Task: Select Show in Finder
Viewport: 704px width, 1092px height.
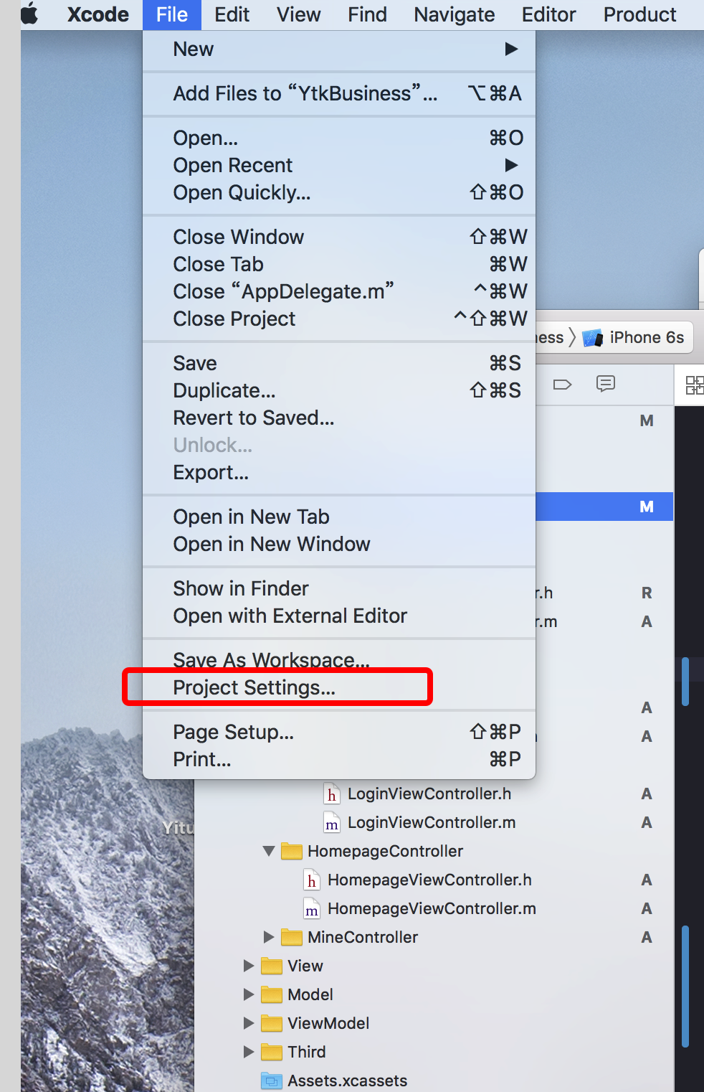Action: 339,588
